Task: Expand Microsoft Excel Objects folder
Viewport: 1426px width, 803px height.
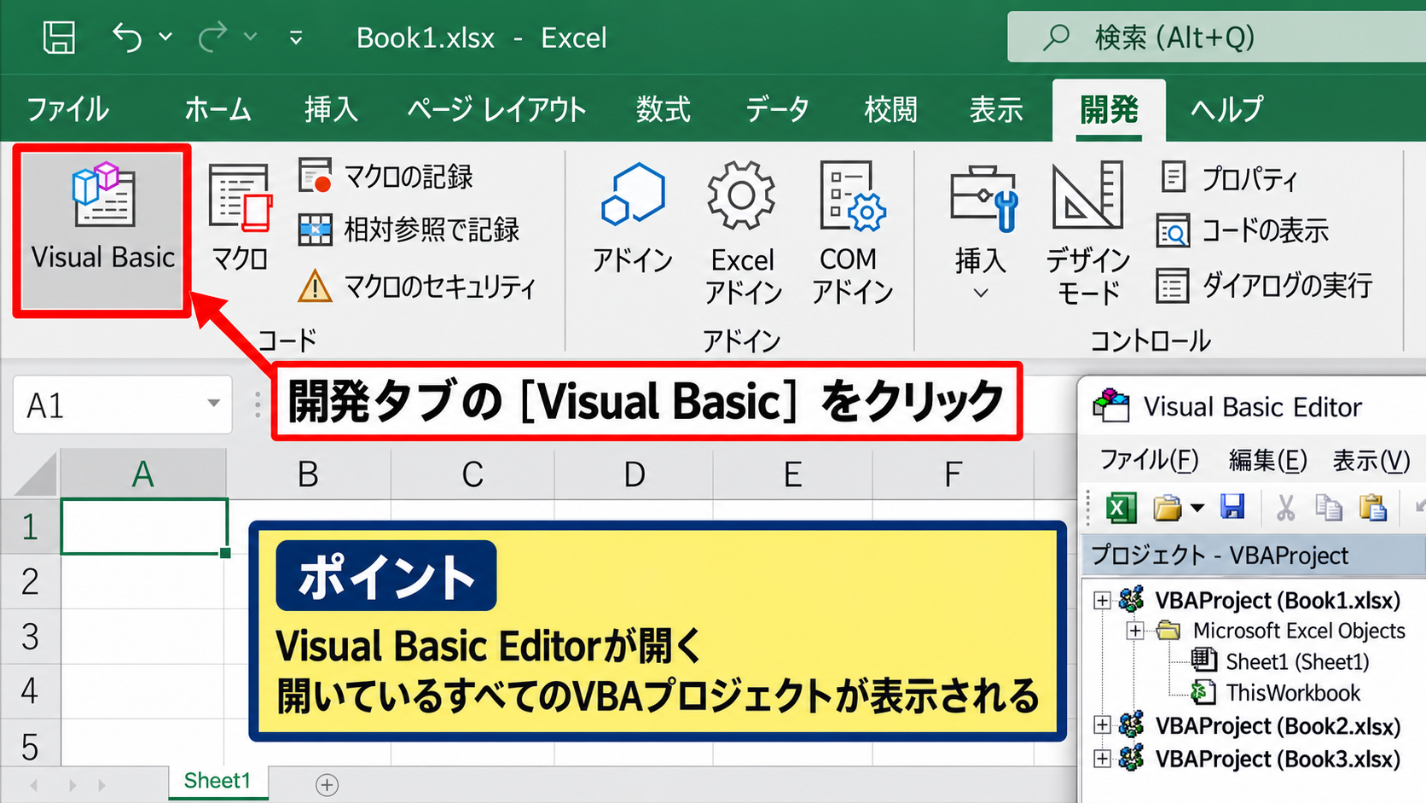Action: [x=1135, y=631]
